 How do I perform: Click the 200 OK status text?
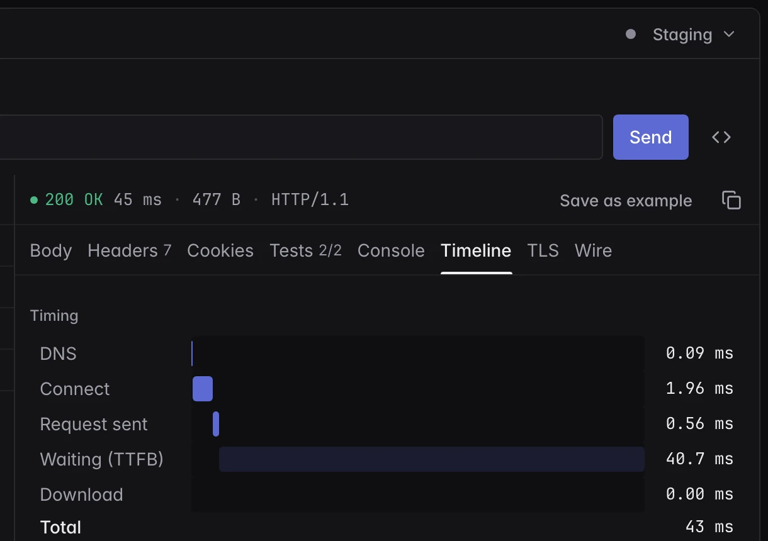pyautogui.click(x=74, y=200)
